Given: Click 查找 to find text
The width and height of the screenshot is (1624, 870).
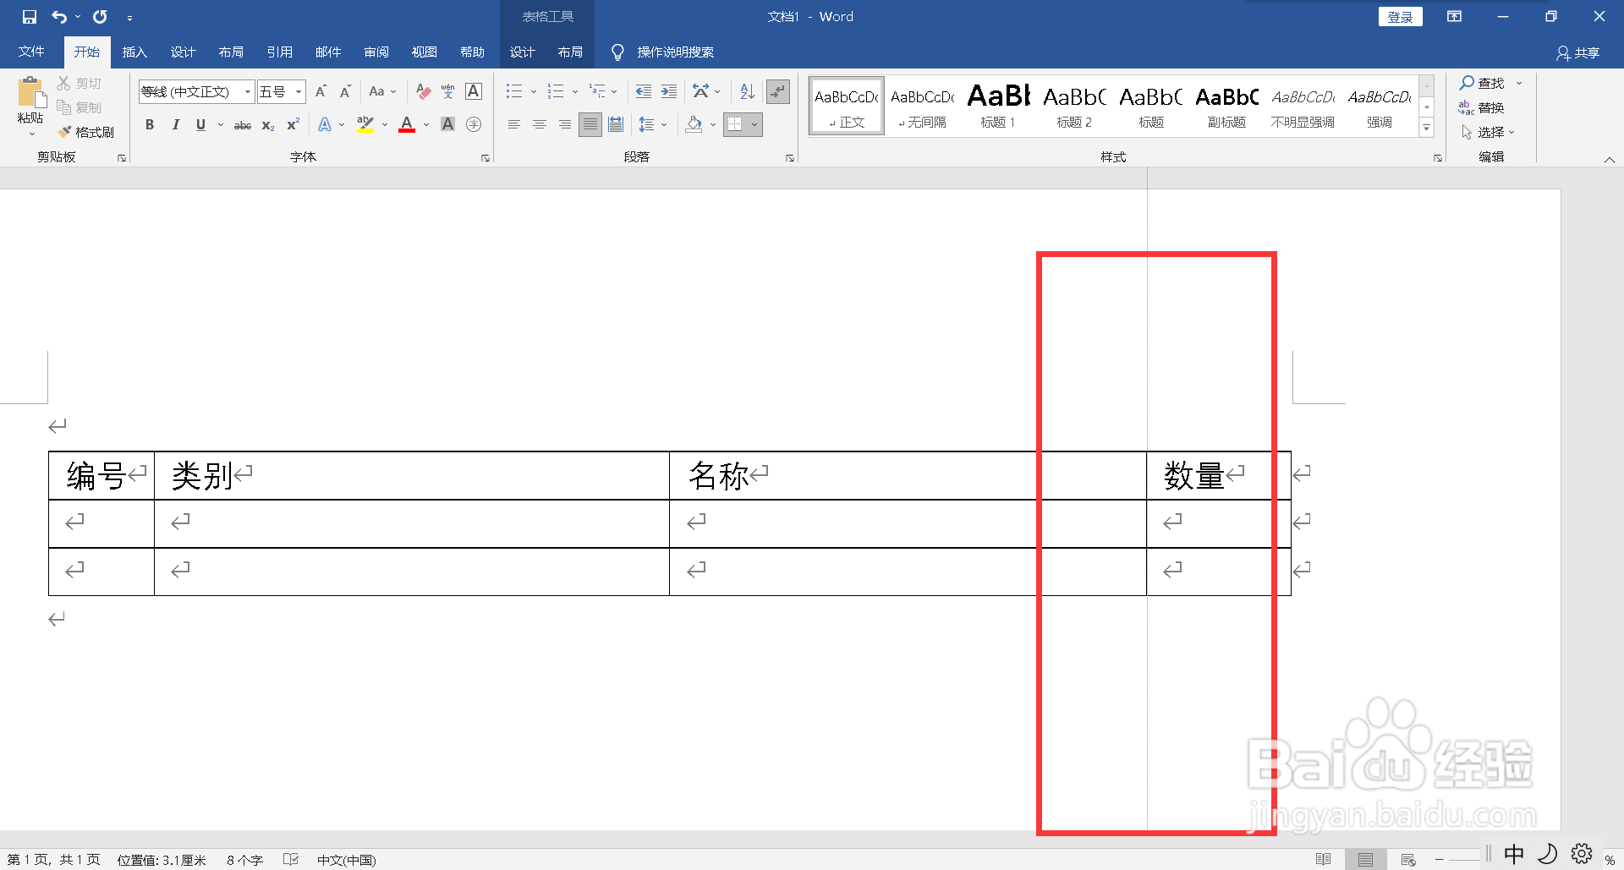Looking at the screenshot, I should [x=1482, y=83].
